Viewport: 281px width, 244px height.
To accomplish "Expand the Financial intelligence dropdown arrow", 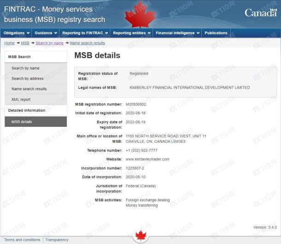I will pos(198,33).
